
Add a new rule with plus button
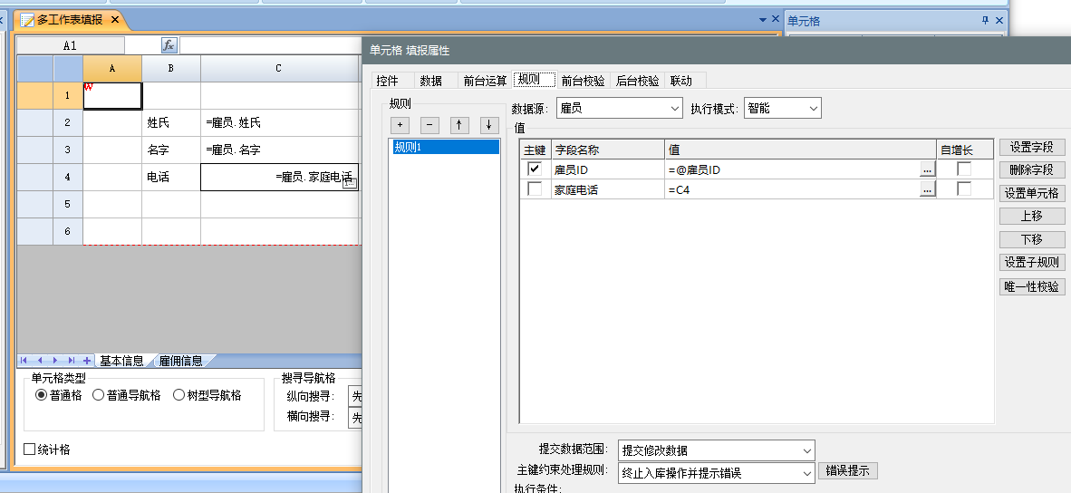(400, 125)
